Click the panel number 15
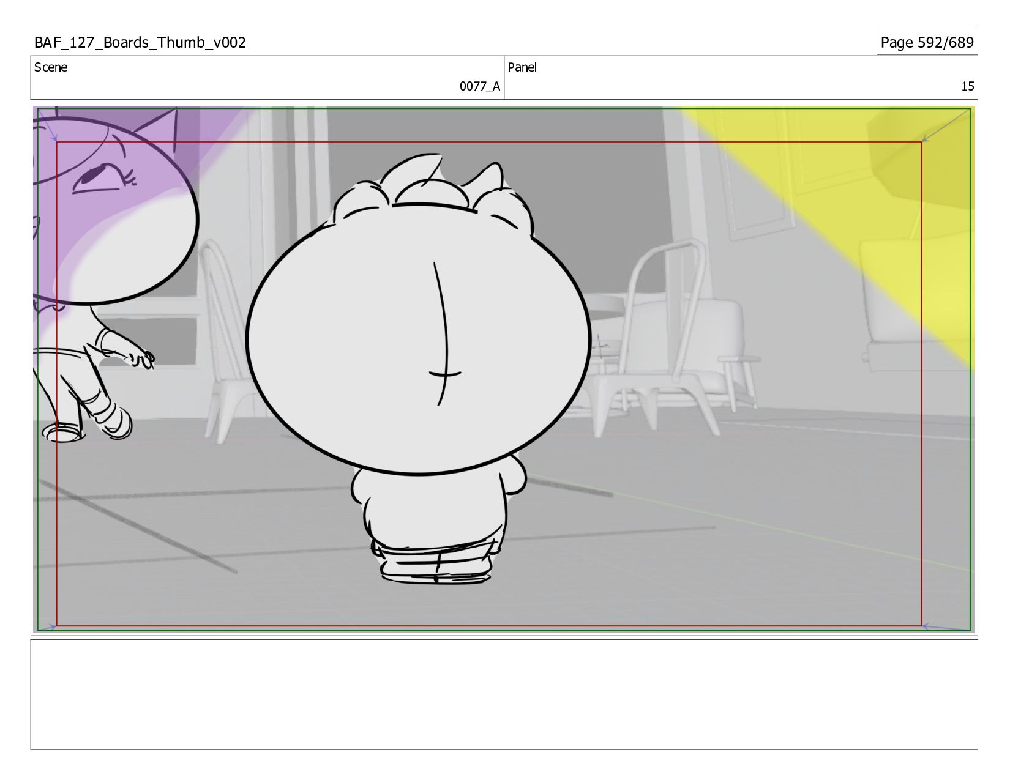 967,86
